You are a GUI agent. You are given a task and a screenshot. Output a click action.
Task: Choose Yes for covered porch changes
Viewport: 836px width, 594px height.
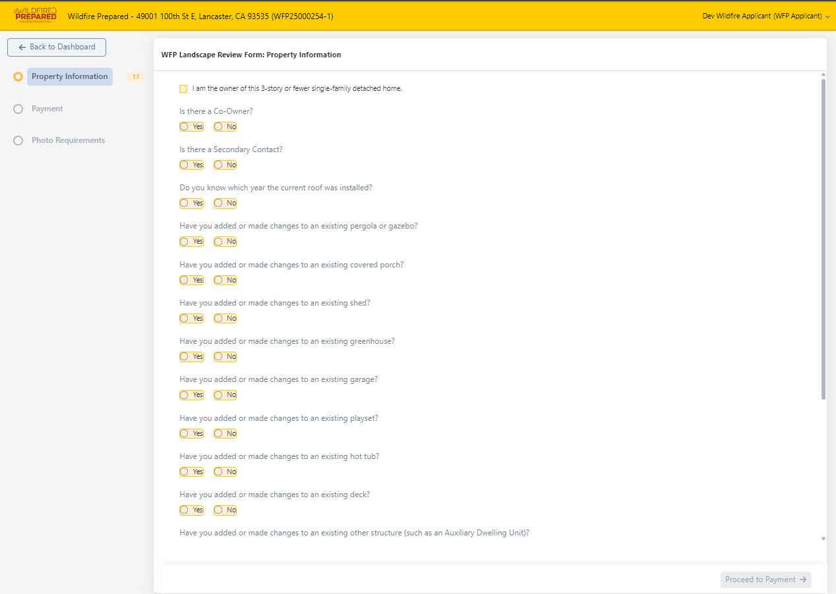(185, 281)
